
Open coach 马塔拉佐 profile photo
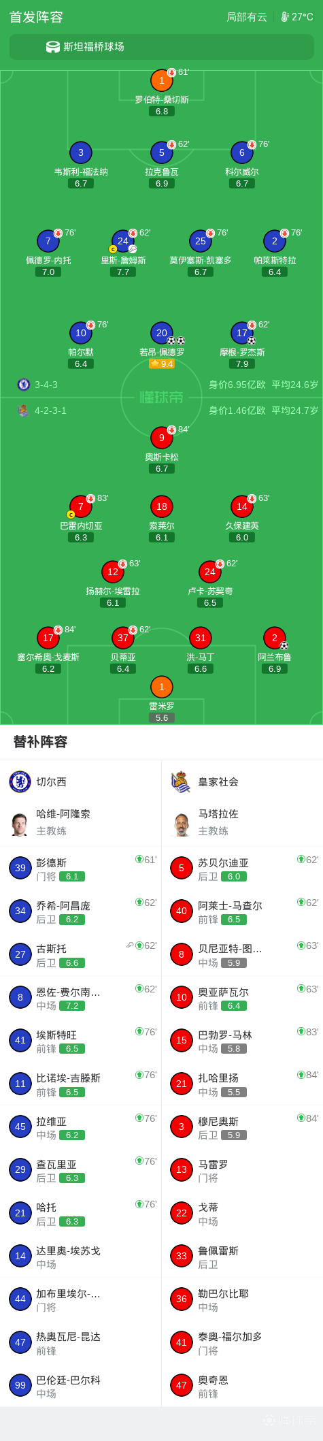(x=182, y=823)
